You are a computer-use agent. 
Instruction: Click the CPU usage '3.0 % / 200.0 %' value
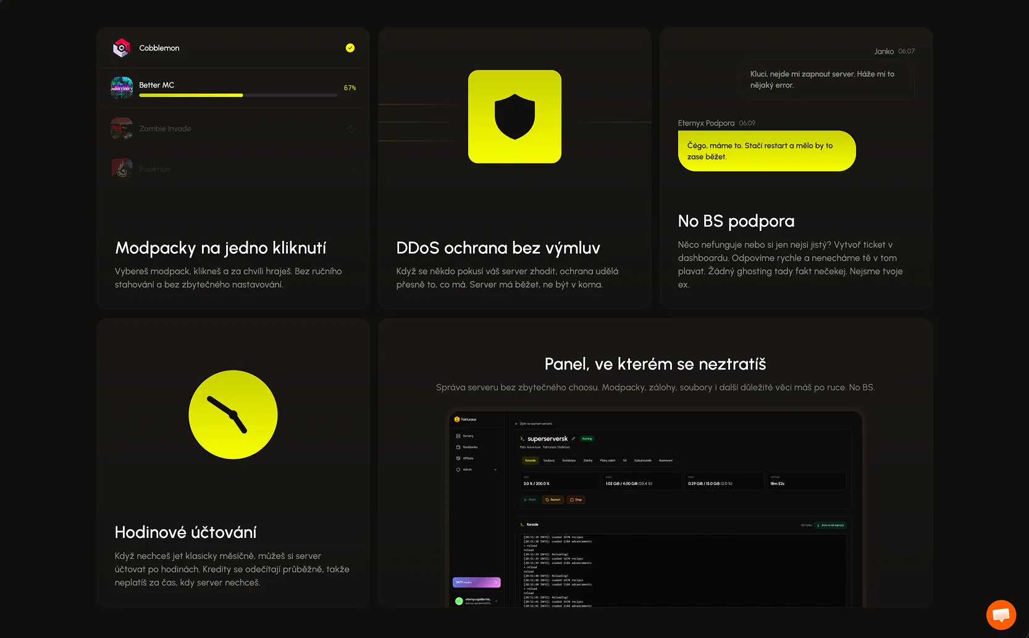(x=536, y=484)
